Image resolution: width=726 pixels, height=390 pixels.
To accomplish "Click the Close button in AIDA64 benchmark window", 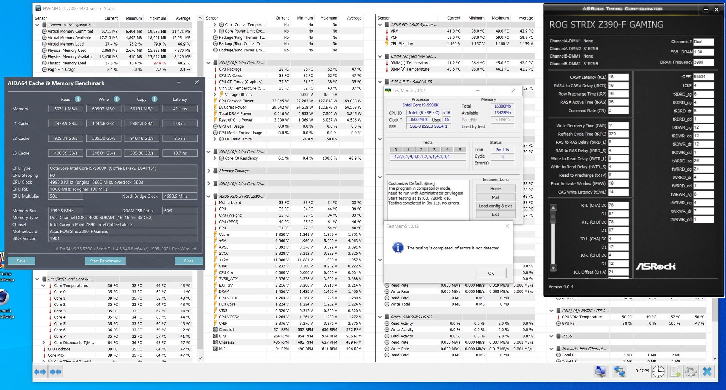I will point(189,261).
